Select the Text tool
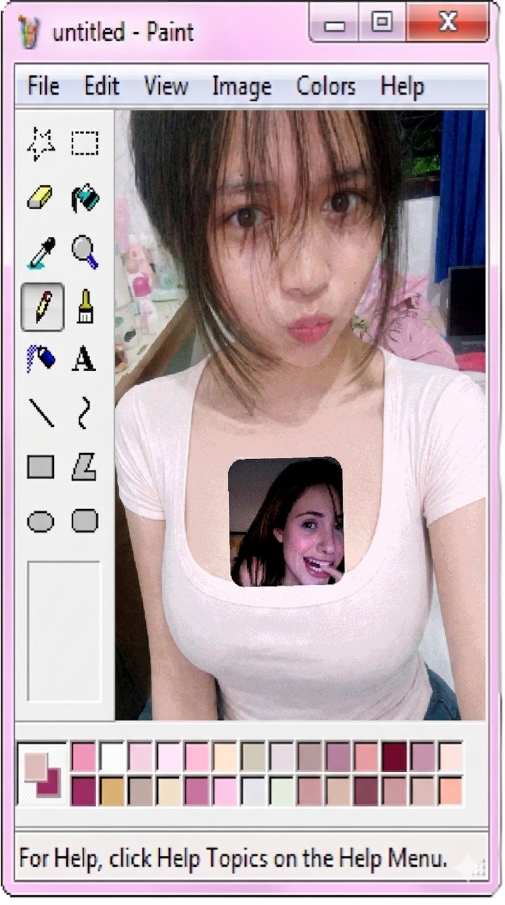 tap(84, 360)
